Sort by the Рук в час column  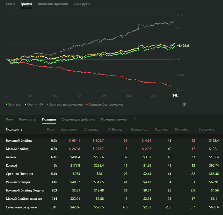162,130
